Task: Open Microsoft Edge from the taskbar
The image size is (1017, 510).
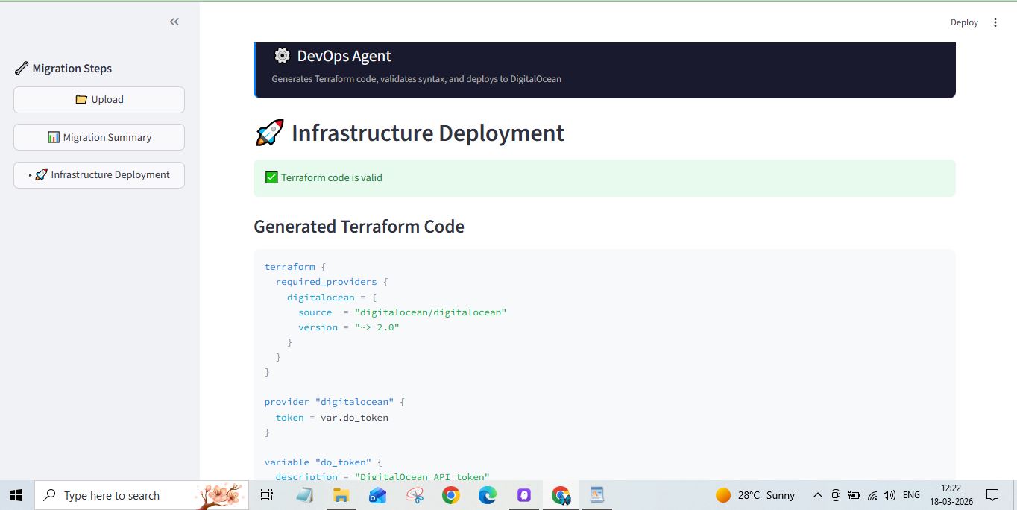Action: point(487,495)
